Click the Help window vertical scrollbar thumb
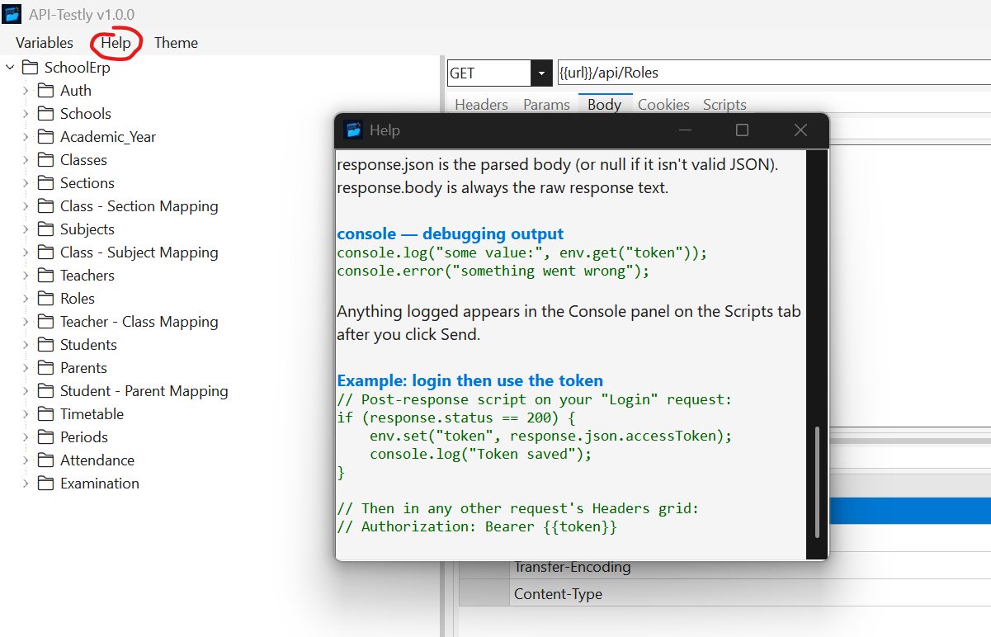The width and height of the screenshot is (991, 637). [817, 483]
